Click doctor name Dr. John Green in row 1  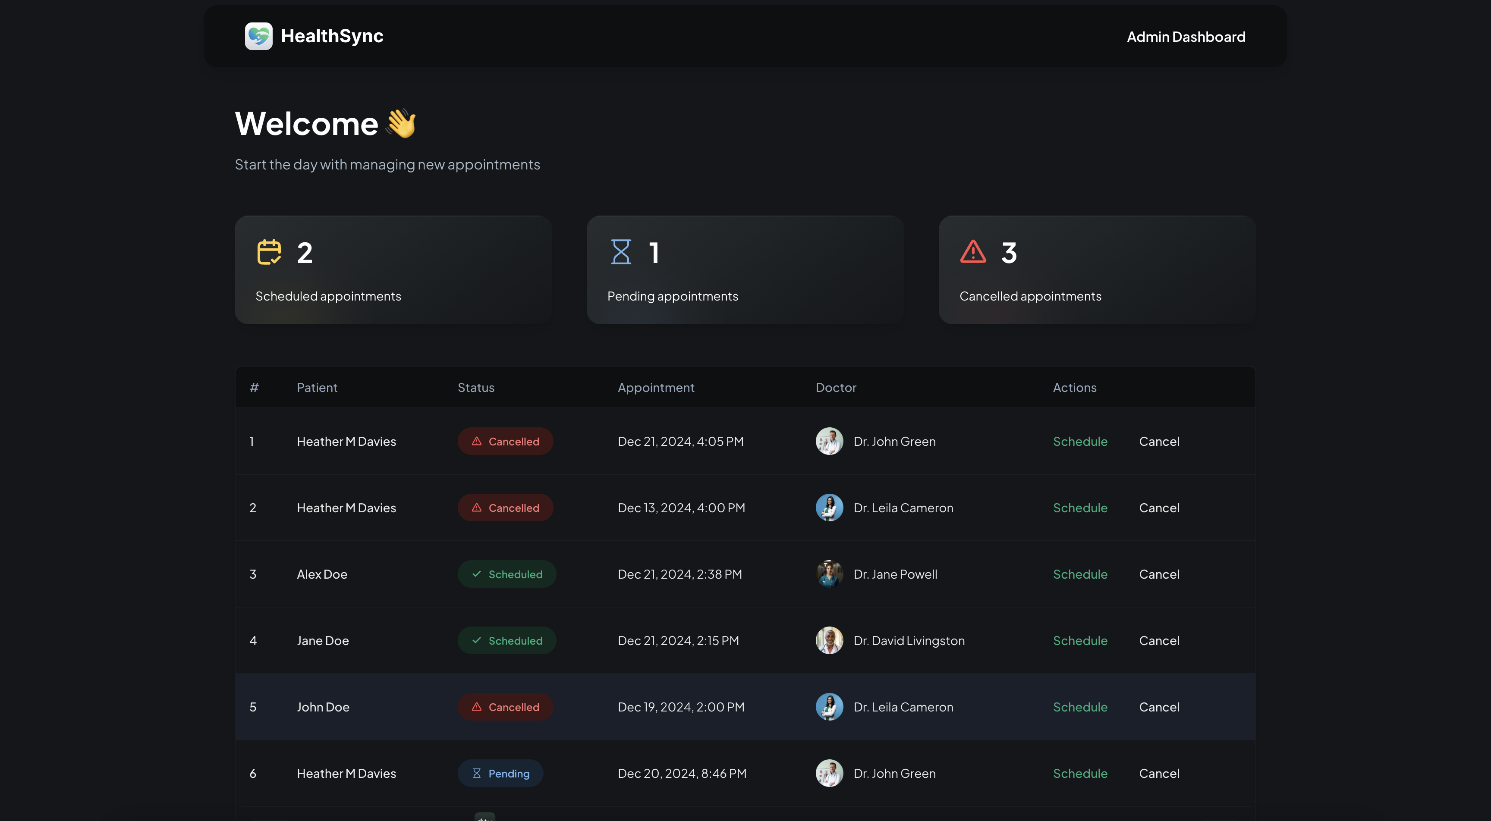pos(894,441)
